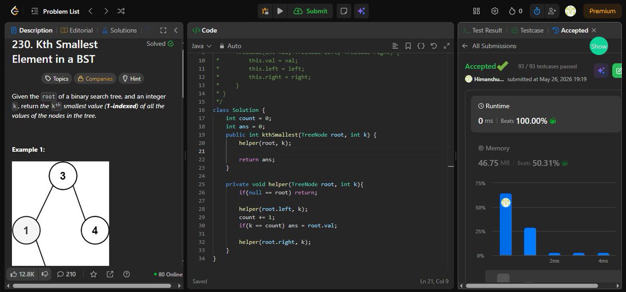Image resolution: width=626 pixels, height=292 pixels.
Task: Open the notes icon next to Submit
Action: coord(343,11)
